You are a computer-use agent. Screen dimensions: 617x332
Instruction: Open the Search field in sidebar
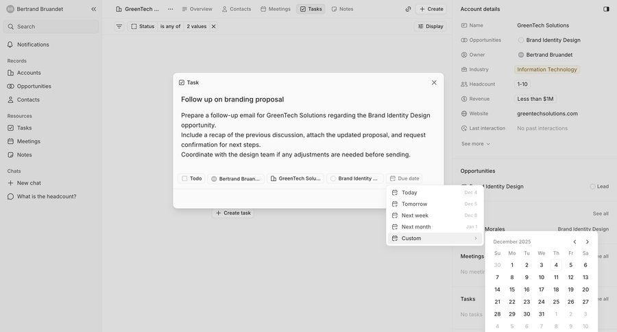click(x=51, y=26)
